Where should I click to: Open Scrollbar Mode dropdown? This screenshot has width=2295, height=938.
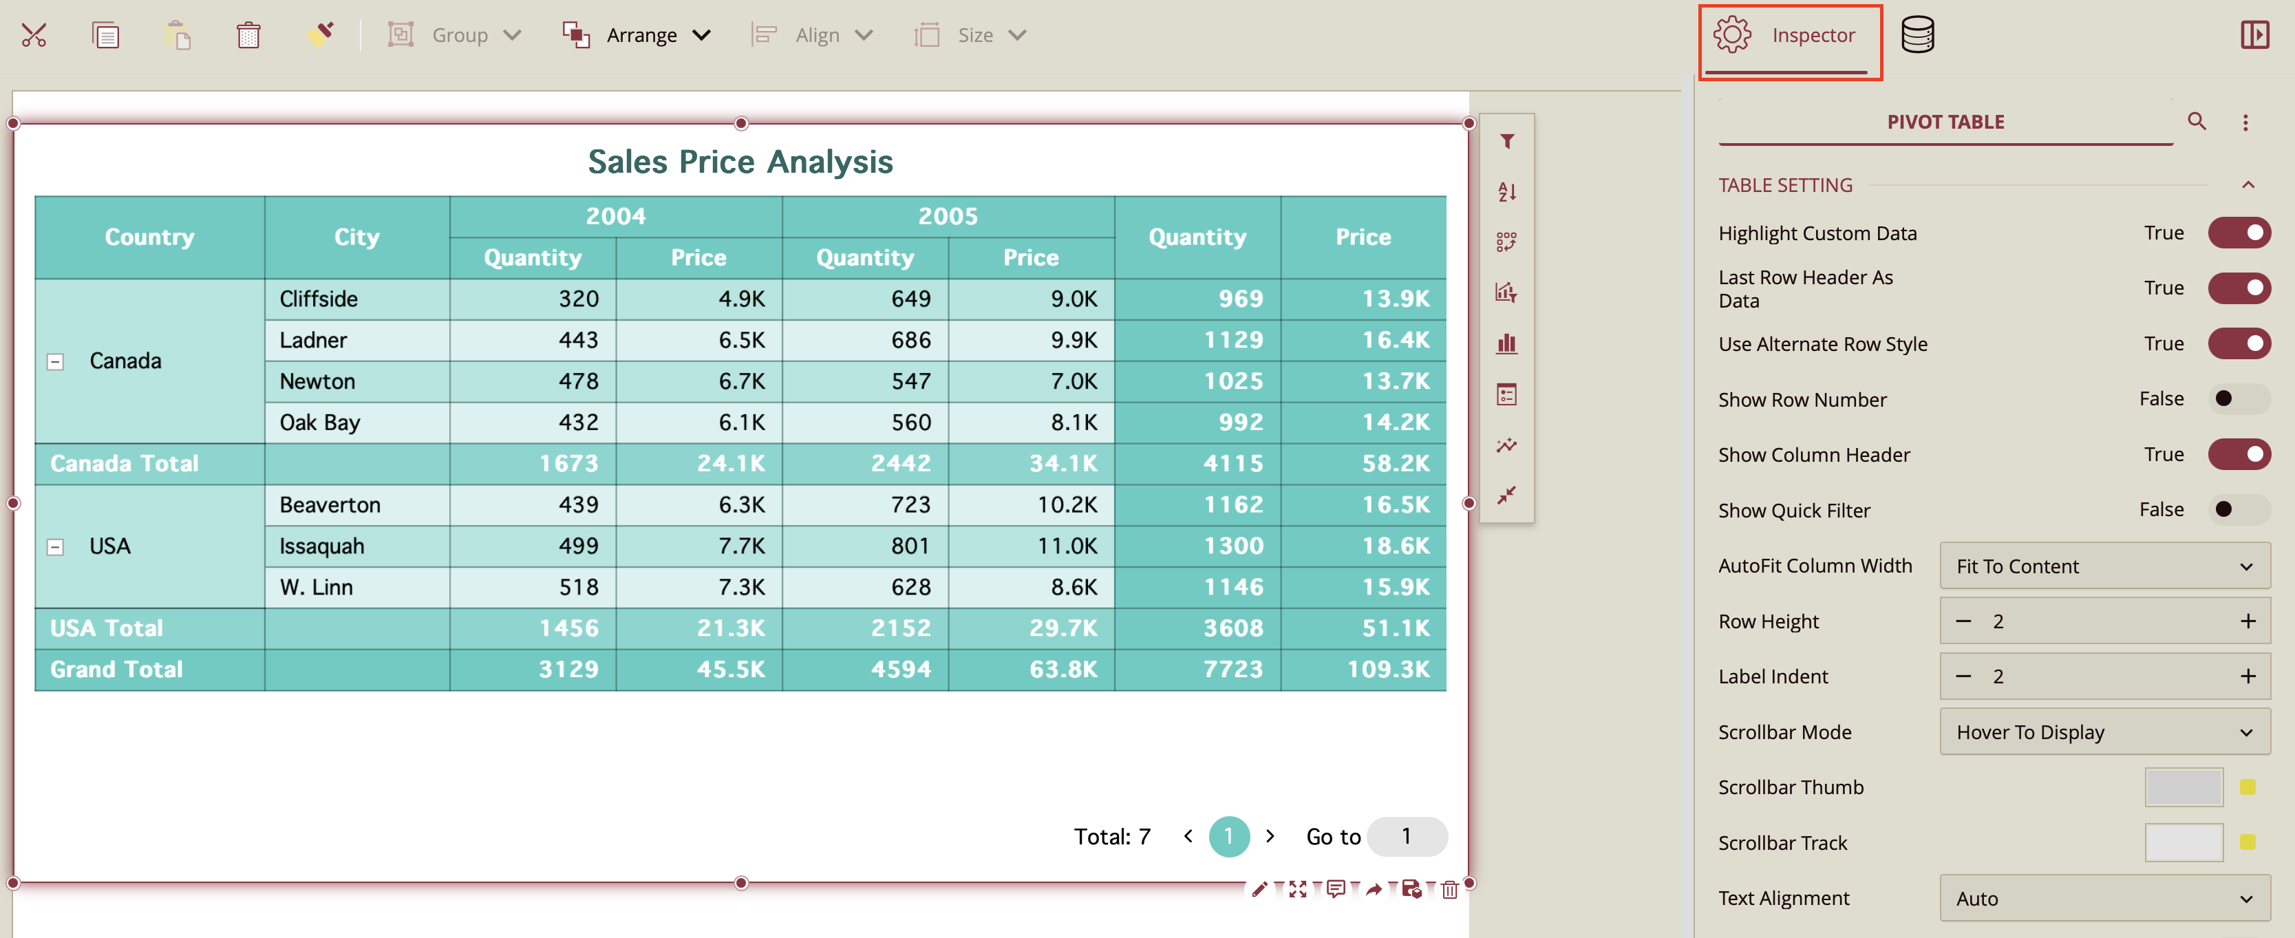pos(2104,732)
